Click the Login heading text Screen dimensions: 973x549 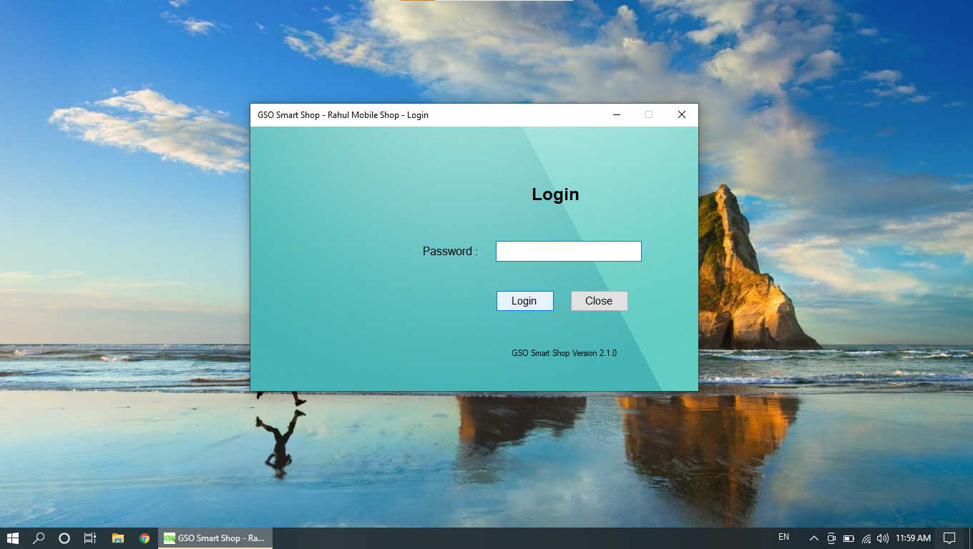pos(556,194)
